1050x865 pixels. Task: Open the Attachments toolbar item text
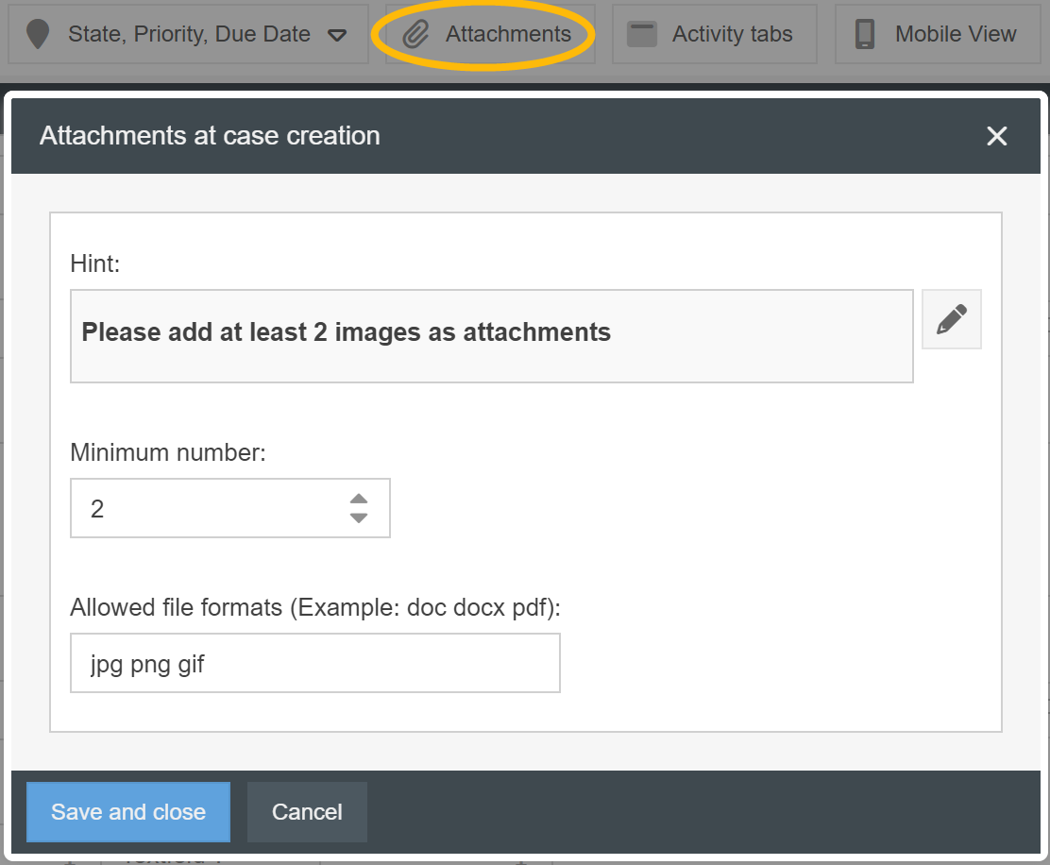tap(508, 35)
